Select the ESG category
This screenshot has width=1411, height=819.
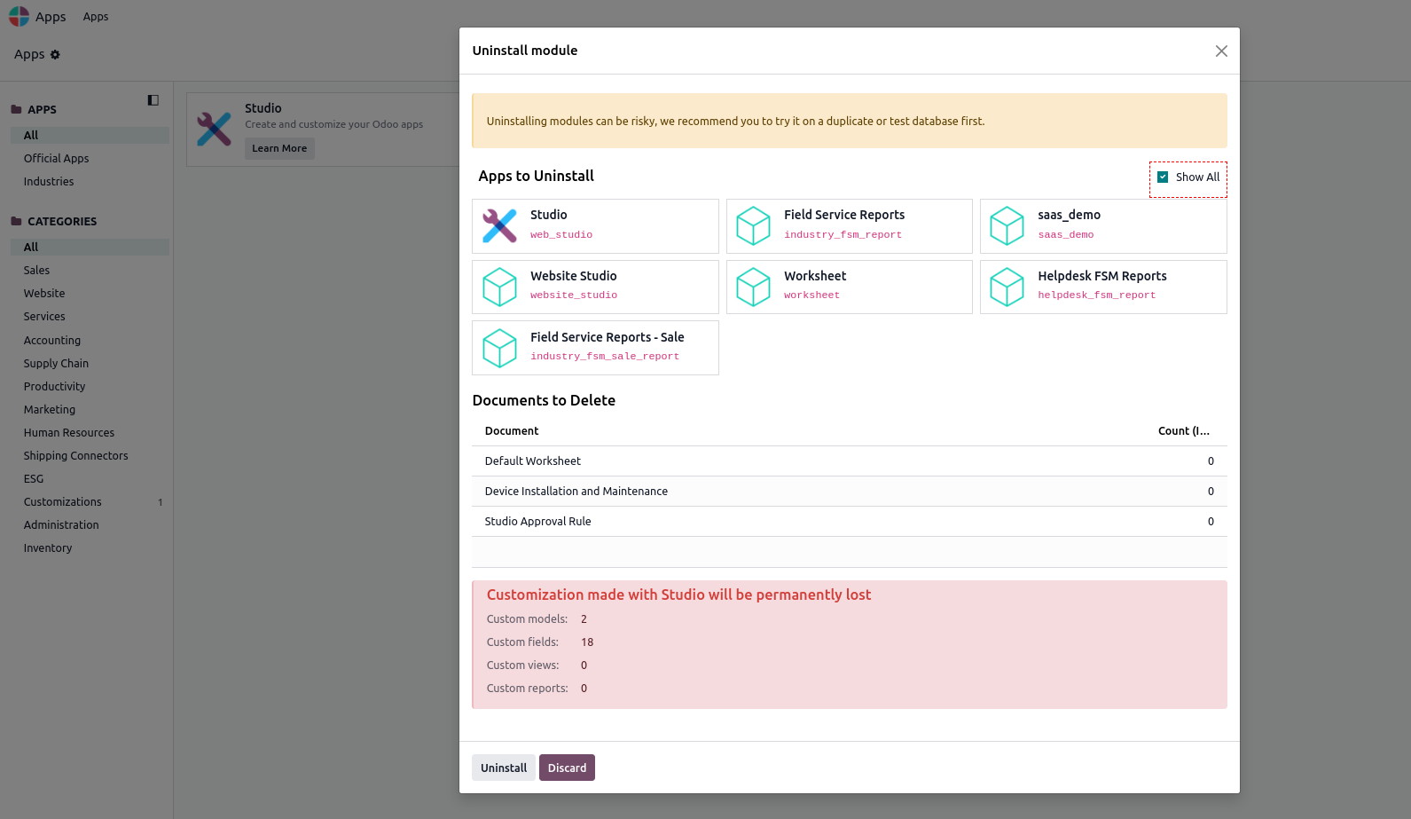click(90, 478)
